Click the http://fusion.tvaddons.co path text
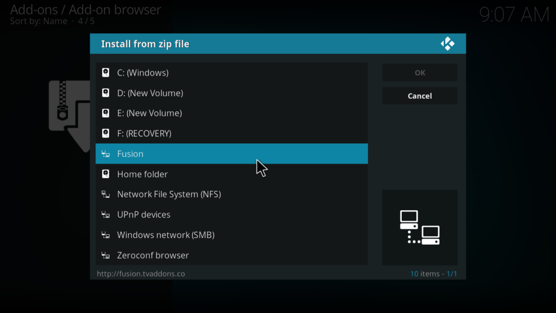This screenshot has height=313, width=556. (141, 274)
